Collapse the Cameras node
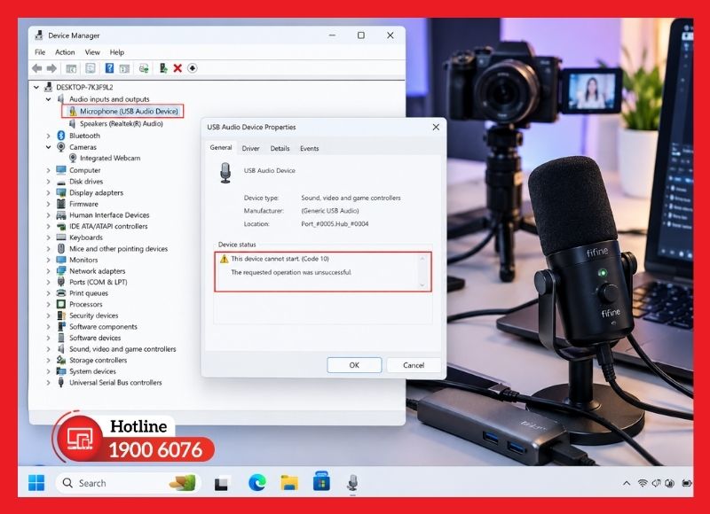 [49, 147]
